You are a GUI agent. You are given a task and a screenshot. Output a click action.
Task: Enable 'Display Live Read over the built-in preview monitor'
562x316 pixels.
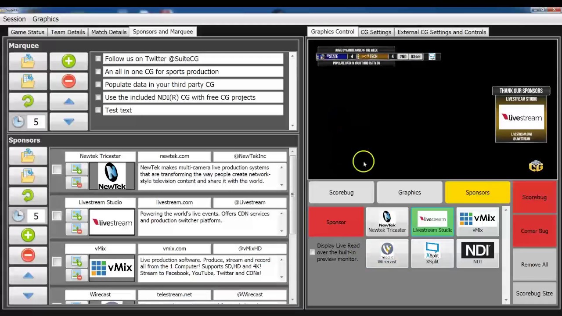click(312, 252)
